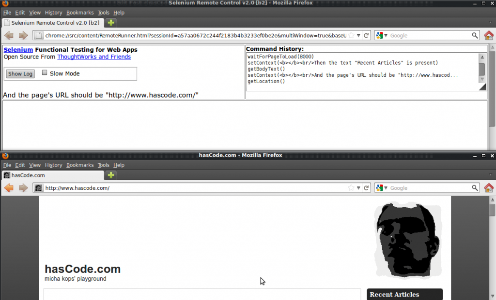Viewport: 496px width, 300px height.
Task: Bookmark hasCode page with the star icon
Action: (x=351, y=188)
